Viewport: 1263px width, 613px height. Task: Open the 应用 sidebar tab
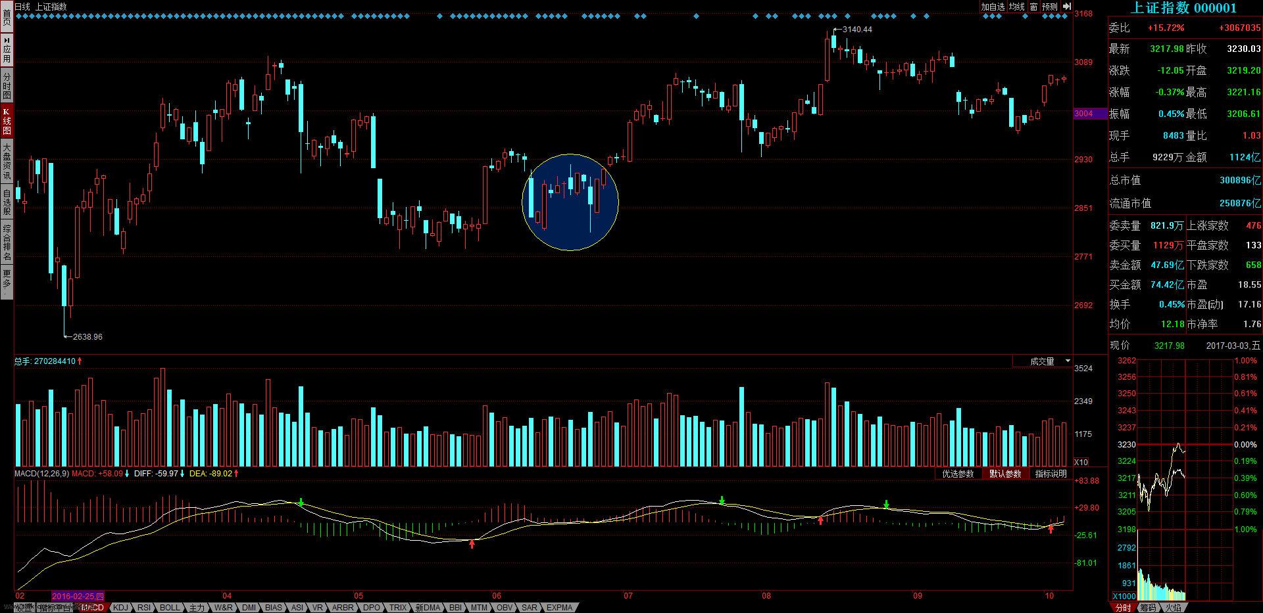pos(7,50)
